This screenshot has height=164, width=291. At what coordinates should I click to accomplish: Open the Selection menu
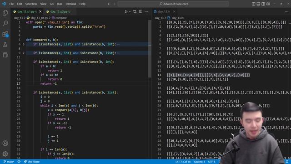pos(31,4)
